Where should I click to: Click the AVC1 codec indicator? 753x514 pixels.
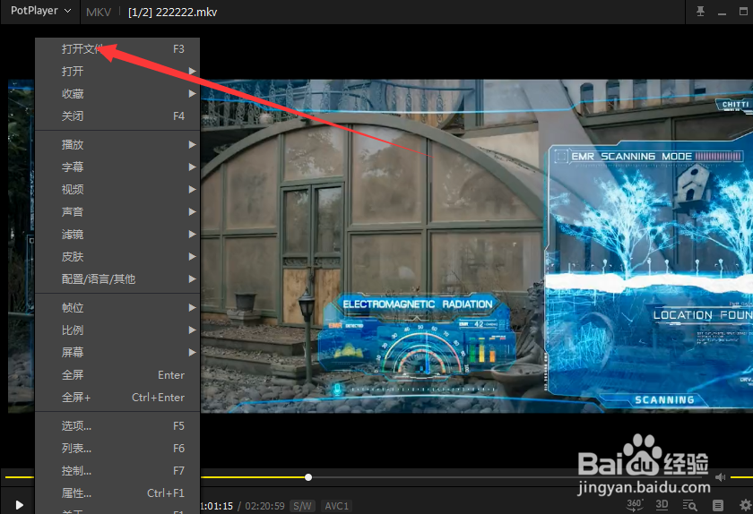click(x=337, y=506)
